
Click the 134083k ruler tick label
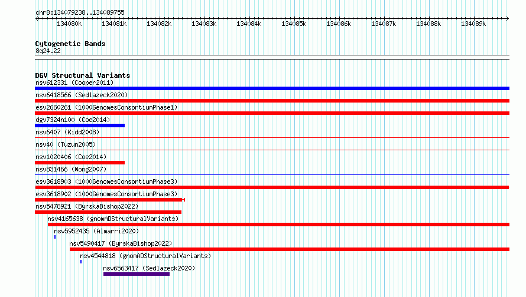(x=204, y=24)
